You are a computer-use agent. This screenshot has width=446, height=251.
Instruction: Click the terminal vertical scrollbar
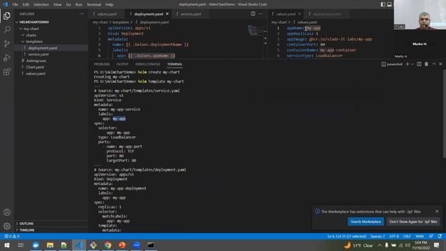445,113
